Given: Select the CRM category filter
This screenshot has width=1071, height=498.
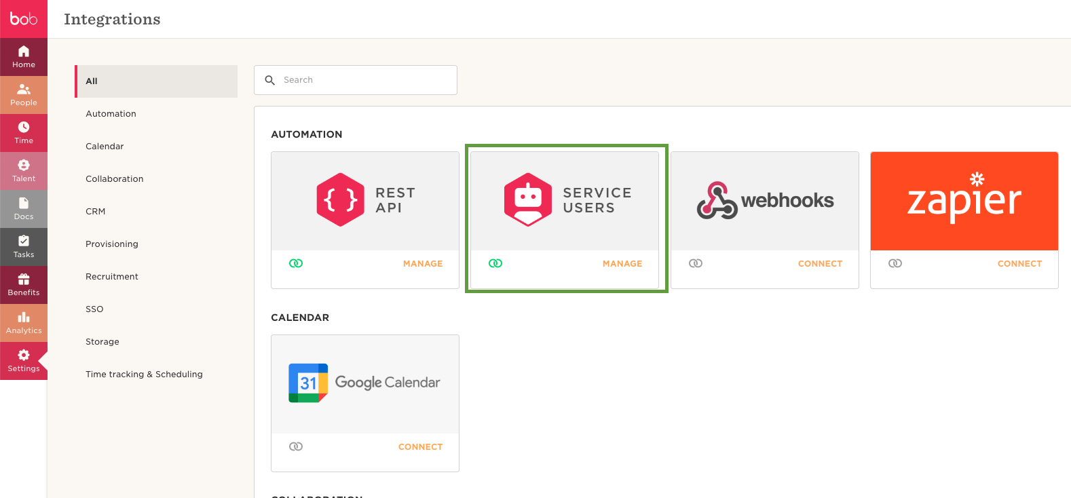Looking at the screenshot, I should (x=156, y=212).
